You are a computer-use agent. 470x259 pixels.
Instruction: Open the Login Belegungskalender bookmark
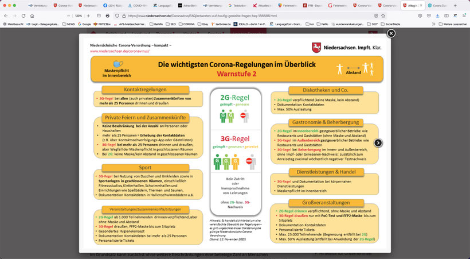tap(42, 24)
